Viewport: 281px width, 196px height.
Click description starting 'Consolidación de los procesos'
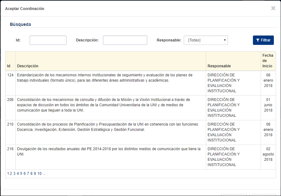108,127
